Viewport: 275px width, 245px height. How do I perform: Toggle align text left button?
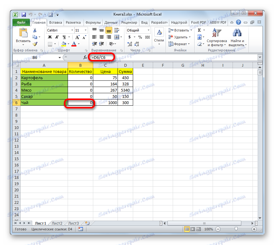(x=94, y=37)
